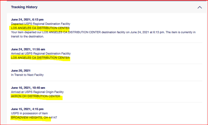208x125 pixels.
Task: Click Arrived at USPS Regional Destination Facility
Action: [41, 54]
